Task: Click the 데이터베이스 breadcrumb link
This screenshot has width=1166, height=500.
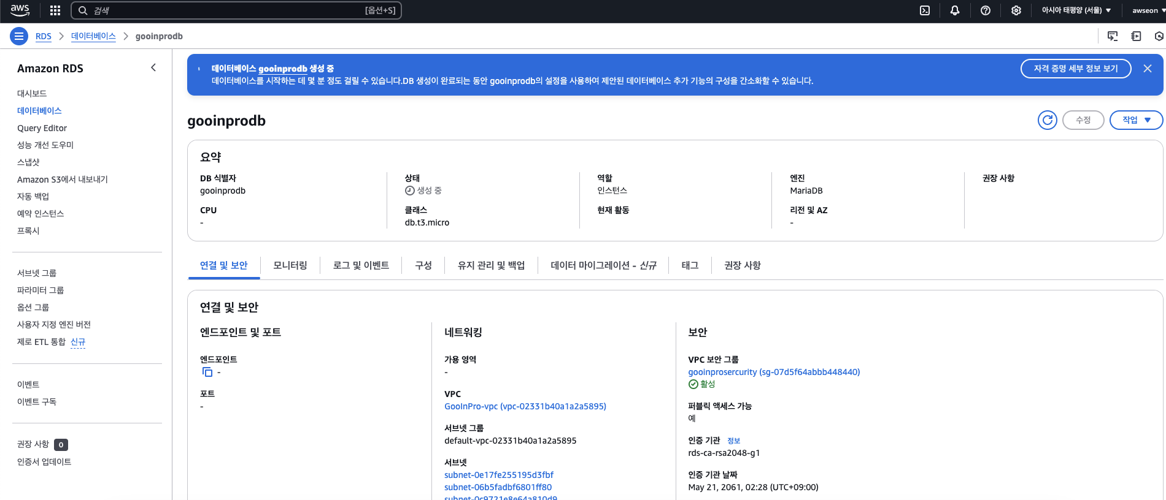Action: point(93,36)
